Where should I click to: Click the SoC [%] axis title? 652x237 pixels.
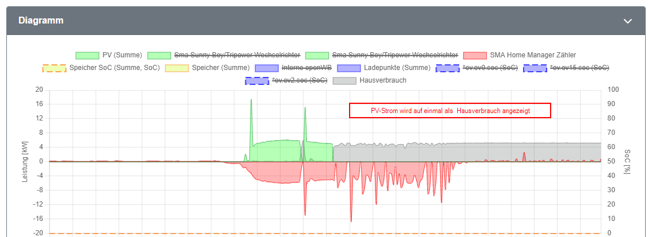coord(627,162)
